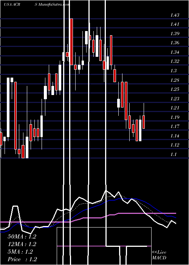Click the 1.19 price axis label
Screen dimensions: 189x265
tap(175, 117)
